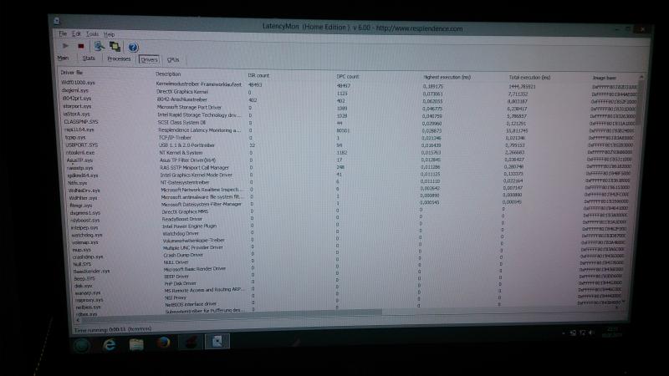Open the Edit menu
The image size is (669, 376).
pos(76,33)
